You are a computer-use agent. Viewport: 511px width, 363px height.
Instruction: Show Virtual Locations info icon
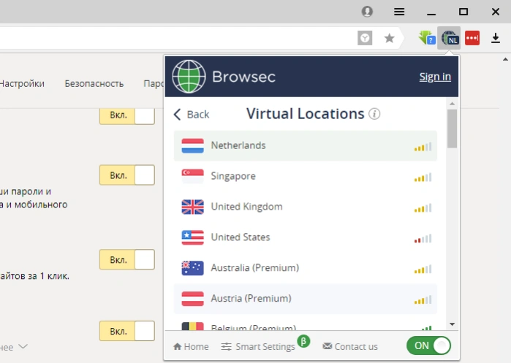tap(374, 114)
